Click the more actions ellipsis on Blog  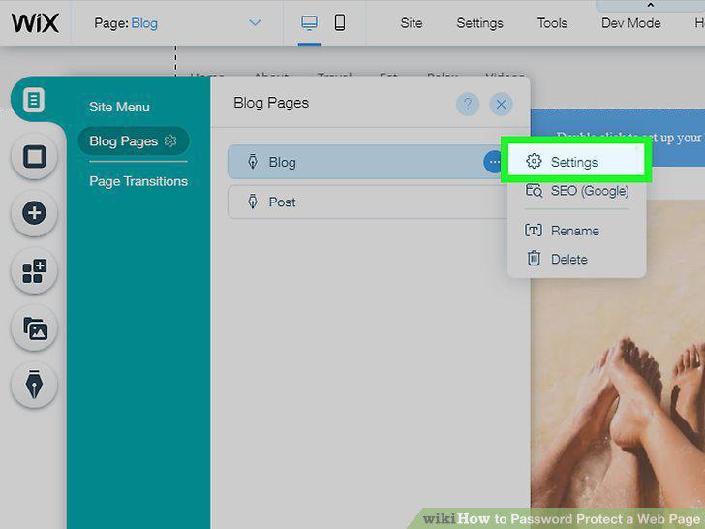tap(494, 162)
